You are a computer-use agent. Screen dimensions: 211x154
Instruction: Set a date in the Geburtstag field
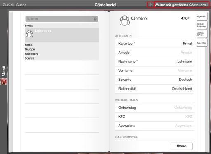155,108
